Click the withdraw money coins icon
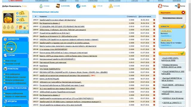Viewport: 191px width, 107px height. click(22, 19)
